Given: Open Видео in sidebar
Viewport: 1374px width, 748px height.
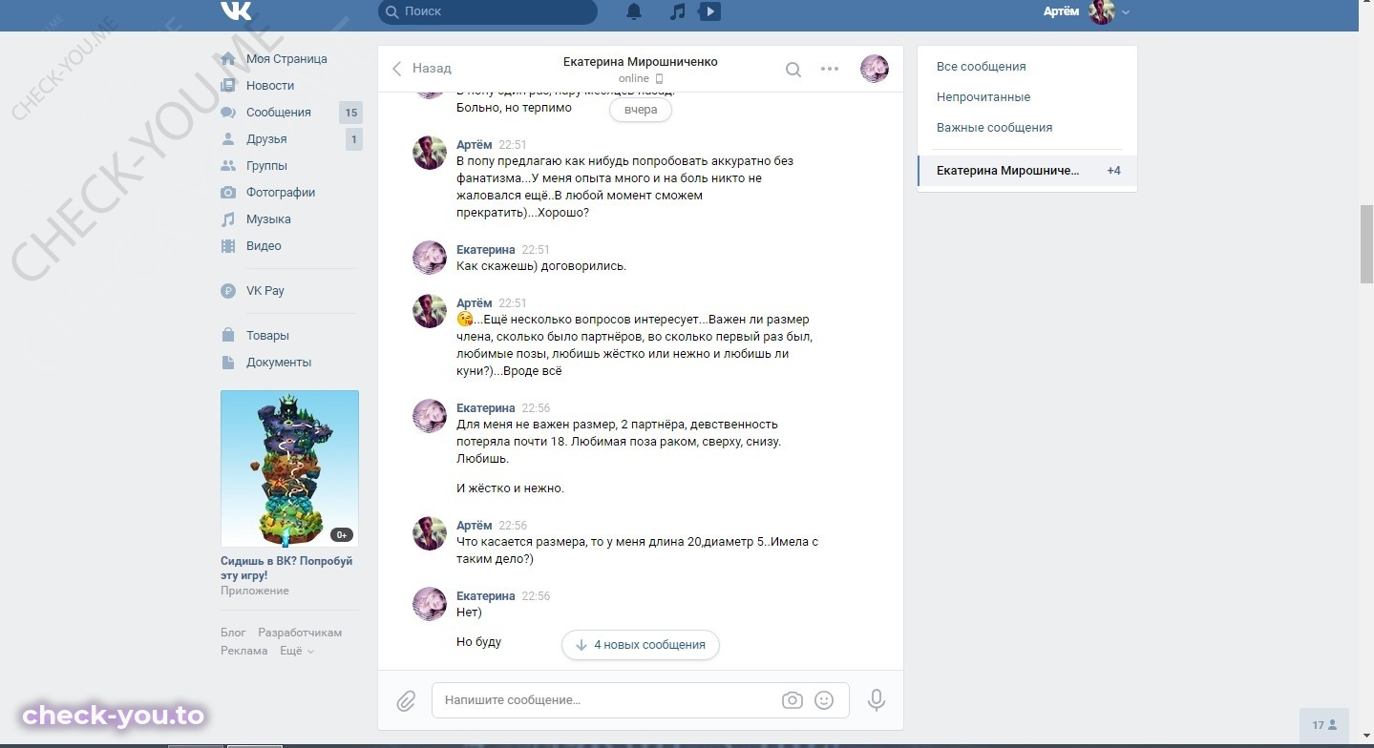Looking at the screenshot, I should pyautogui.click(x=264, y=246).
